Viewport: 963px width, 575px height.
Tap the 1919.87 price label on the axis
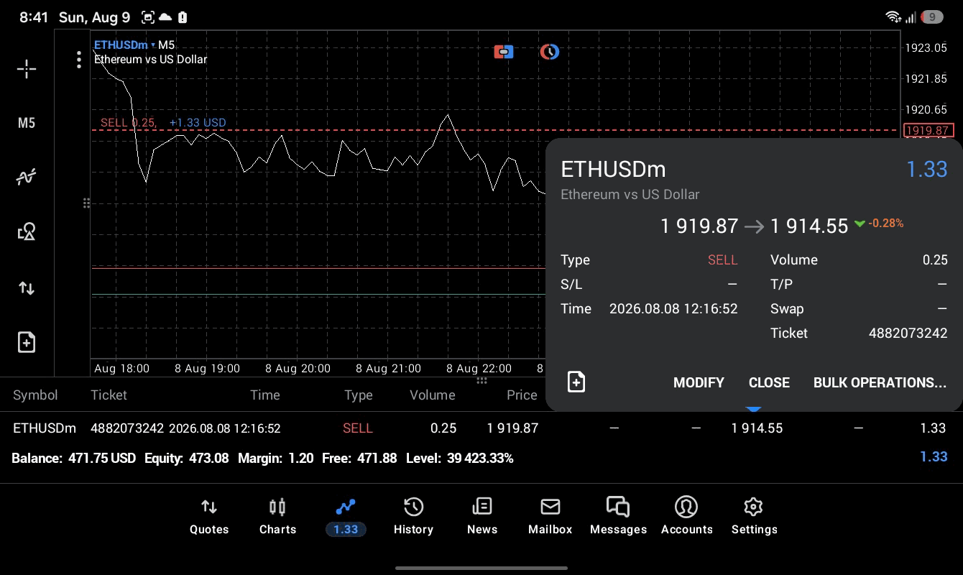tap(929, 130)
